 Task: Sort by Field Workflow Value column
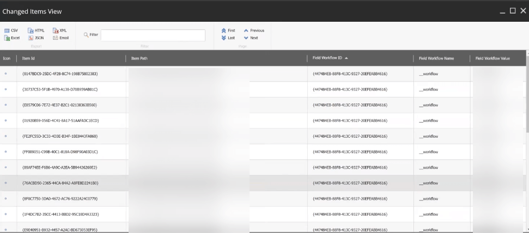point(492,58)
